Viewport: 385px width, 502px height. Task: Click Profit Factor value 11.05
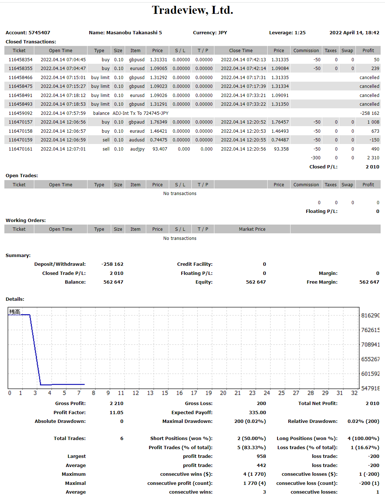(116, 413)
